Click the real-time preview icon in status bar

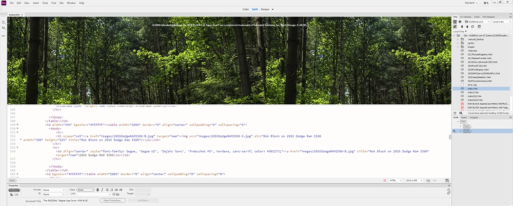click(x=447, y=180)
